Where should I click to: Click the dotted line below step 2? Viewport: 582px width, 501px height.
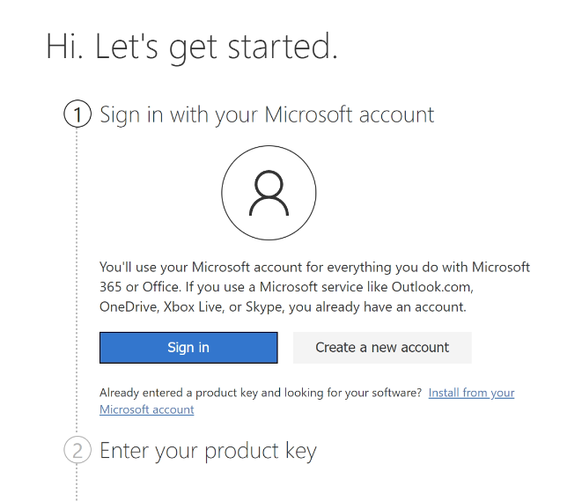(x=77, y=483)
